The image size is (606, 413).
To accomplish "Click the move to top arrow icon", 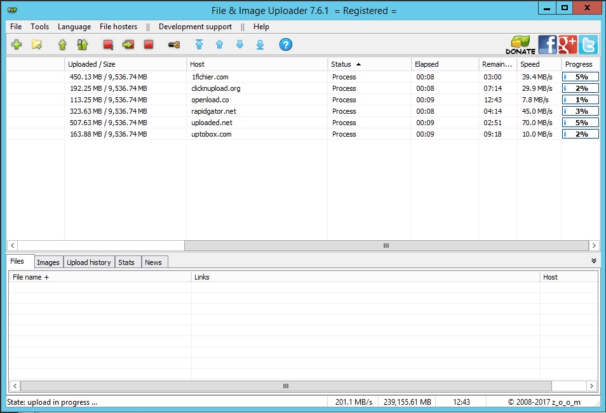I will (199, 44).
